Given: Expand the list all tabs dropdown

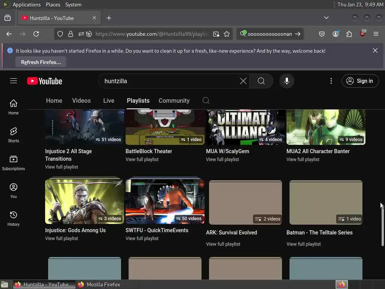Looking at the screenshot, I should [x=326, y=18].
